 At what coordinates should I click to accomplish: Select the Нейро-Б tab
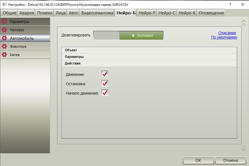coord(126,13)
